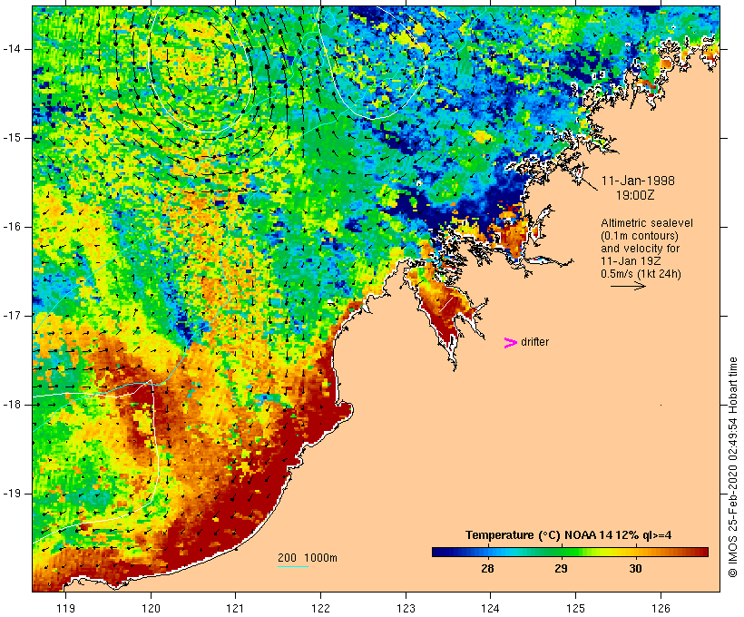Click the 'and velocity for' legend line
The image size is (744, 617).
pyautogui.click(x=640, y=249)
